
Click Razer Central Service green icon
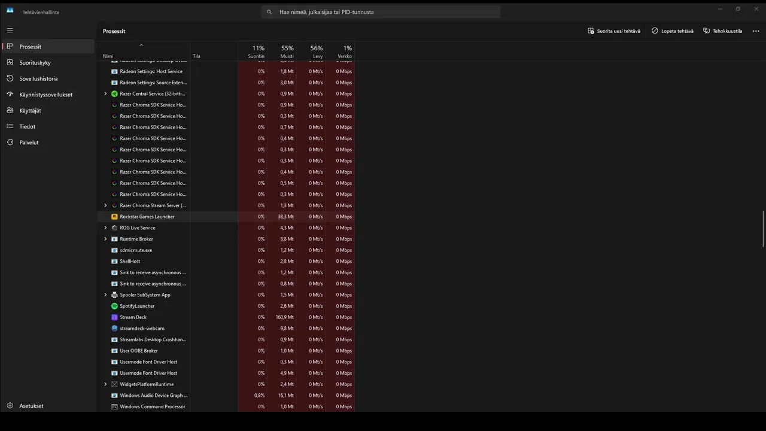click(x=114, y=94)
